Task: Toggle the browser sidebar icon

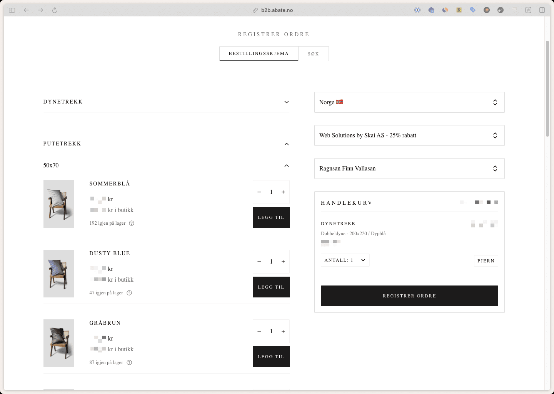Action: point(12,10)
